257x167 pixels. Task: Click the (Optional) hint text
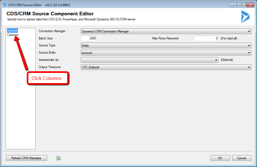pos(227,60)
